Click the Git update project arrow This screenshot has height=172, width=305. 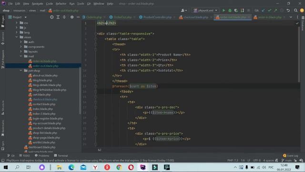[x=263, y=11]
